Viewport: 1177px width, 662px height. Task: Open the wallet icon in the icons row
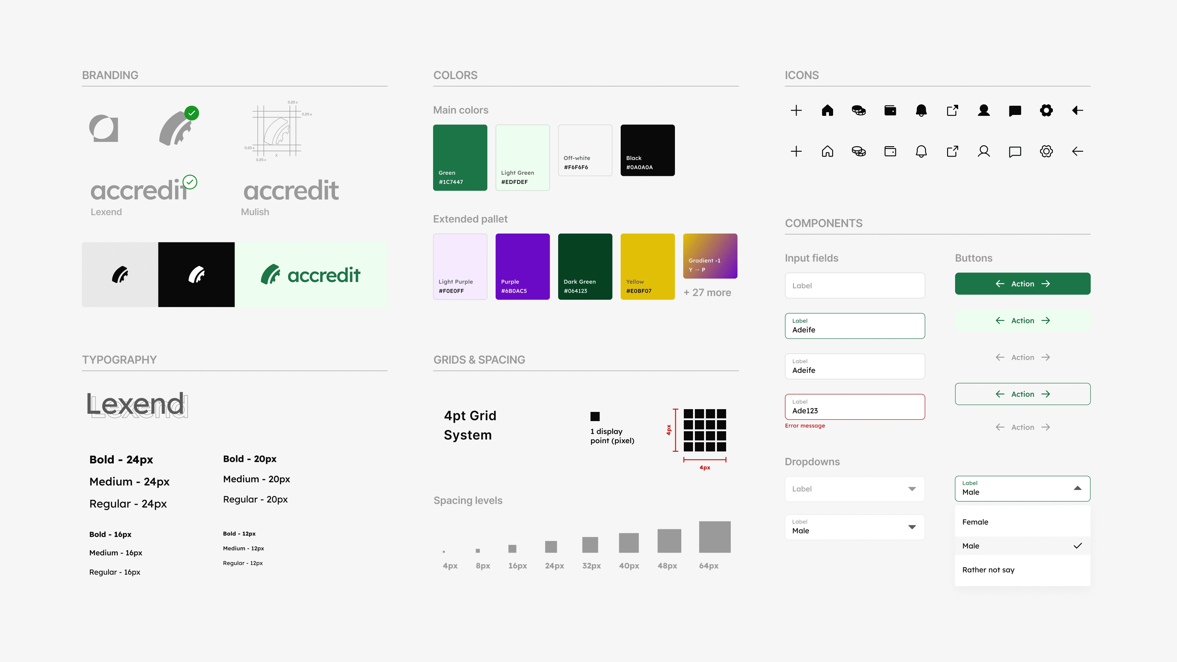pos(890,110)
